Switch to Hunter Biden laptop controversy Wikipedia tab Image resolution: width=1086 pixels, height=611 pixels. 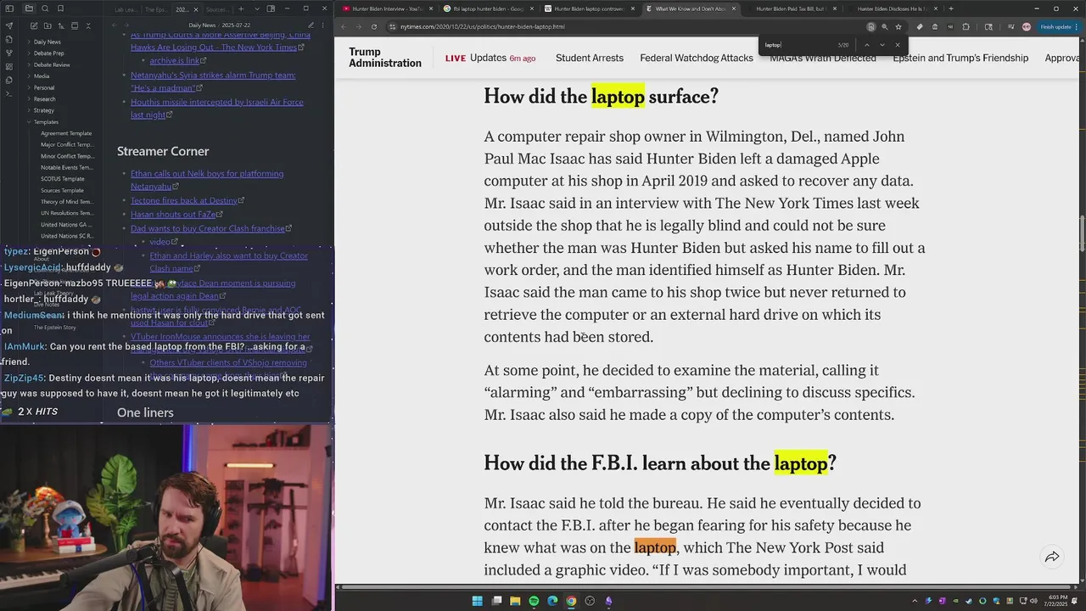pyautogui.click(x=588, y=8)
